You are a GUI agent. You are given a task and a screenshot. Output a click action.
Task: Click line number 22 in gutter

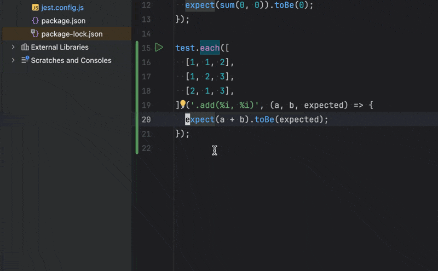[146, 148]
